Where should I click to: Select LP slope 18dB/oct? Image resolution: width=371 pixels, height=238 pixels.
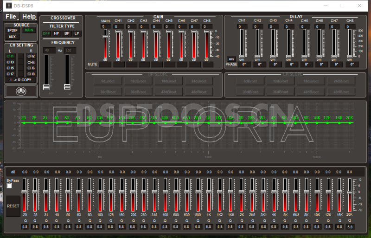pyautogui.click(x=311, y=81)
